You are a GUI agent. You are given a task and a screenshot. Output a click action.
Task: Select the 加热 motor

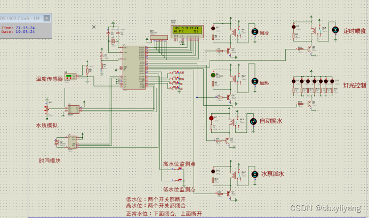click(255, 81)
